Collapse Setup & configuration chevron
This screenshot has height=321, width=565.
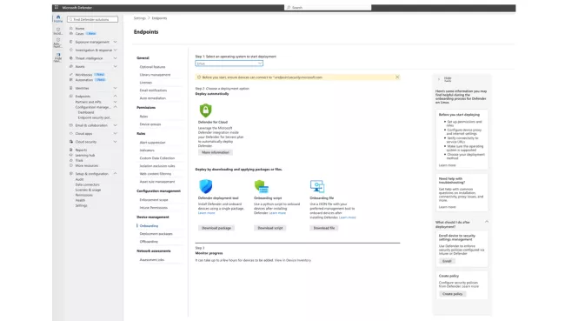(x=116, y=173)
